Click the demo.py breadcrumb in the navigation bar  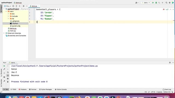click(18, 3)
